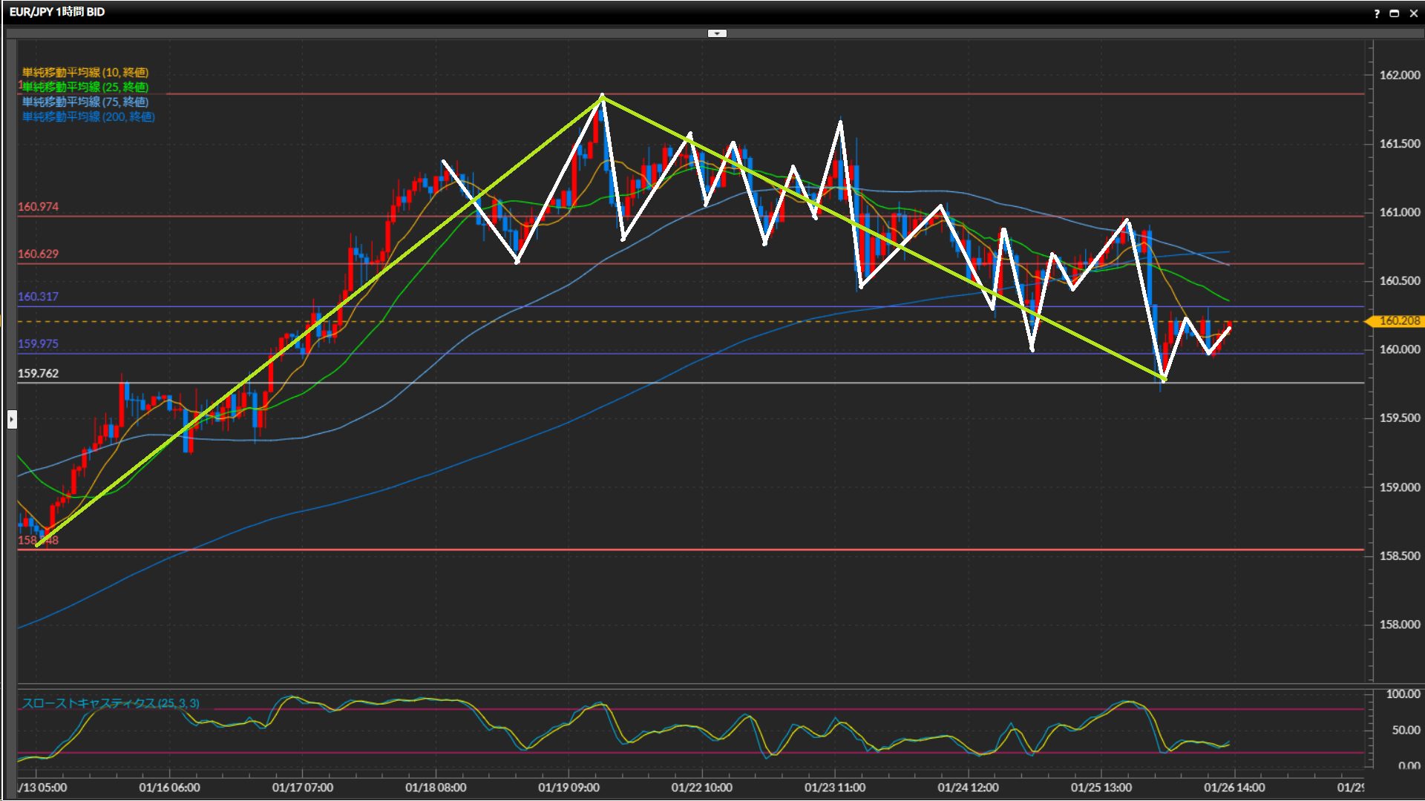Expand the left side panel arrow
Image resolution: width=1425 pixels, height=801 pixels.
(12, 420)
